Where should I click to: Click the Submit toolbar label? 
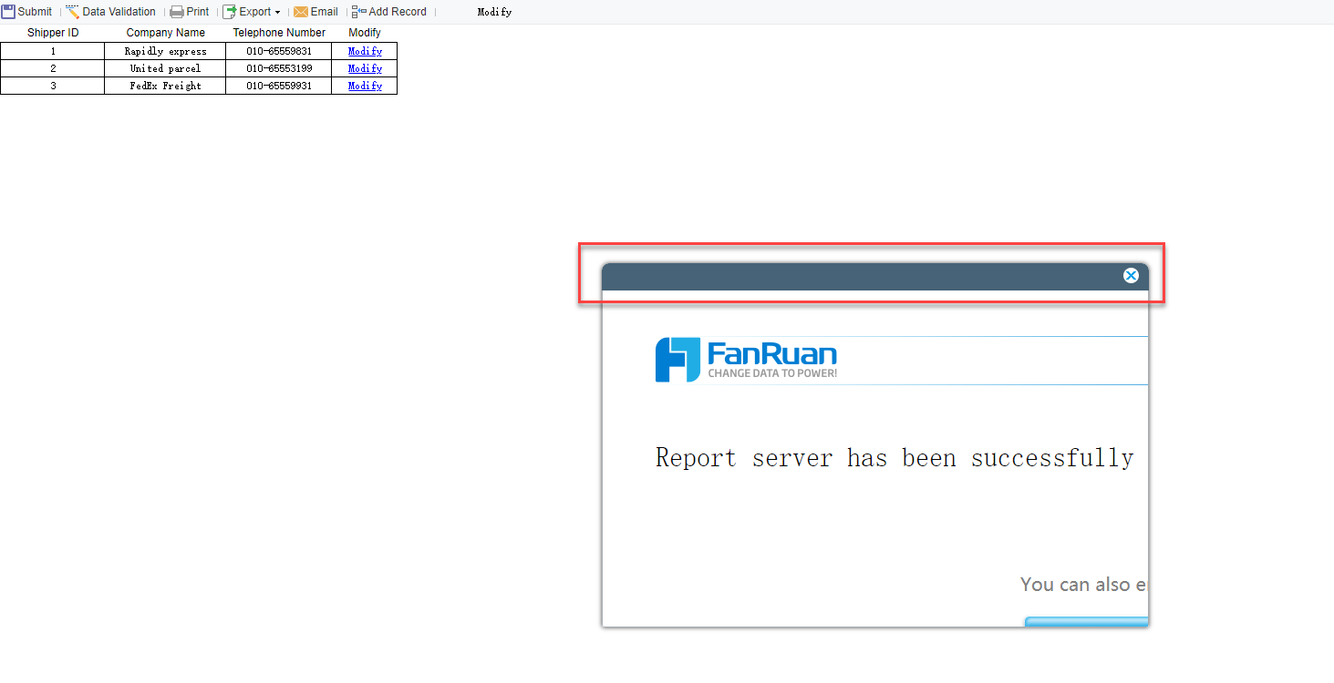pyautogui.click(x=36, y=11)
